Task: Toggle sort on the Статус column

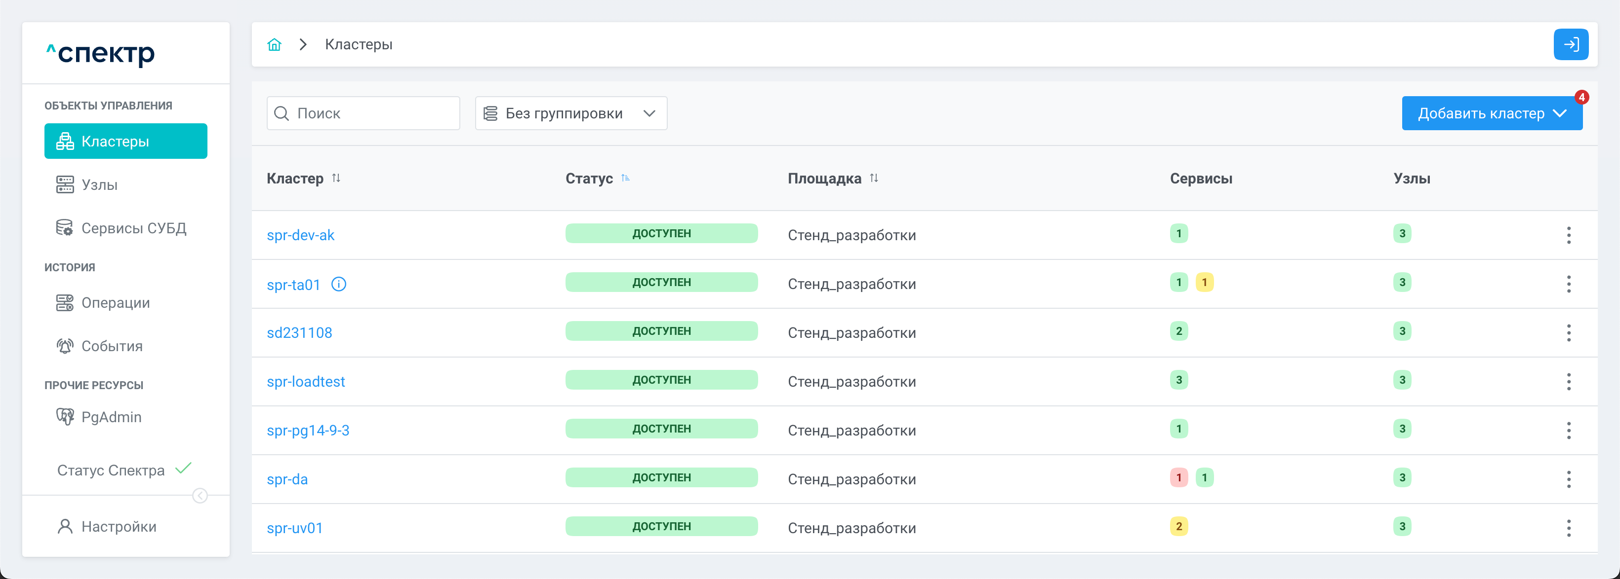Action: pyautogui.click(x=625, y=179)
